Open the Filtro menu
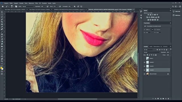Screen dimensions: 182x102 click(x=36, y=3)
